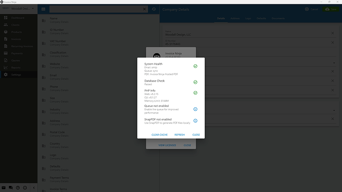The height and width of the screenshot is (192, 342).
Task: Open Invoices in the sidebar
Action: [x=19, y=39]
